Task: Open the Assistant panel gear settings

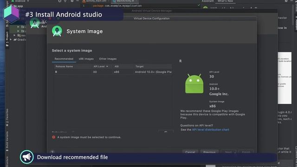Action: pos(286,1)
